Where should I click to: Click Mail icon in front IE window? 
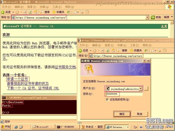(153, 51)
